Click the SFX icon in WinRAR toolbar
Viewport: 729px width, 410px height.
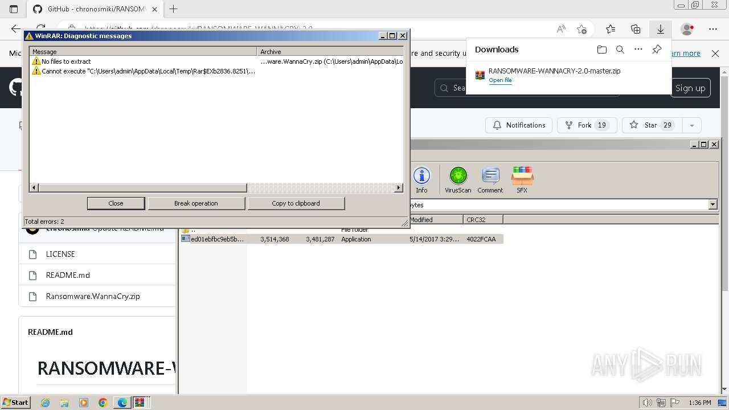(x=522, y=180)
